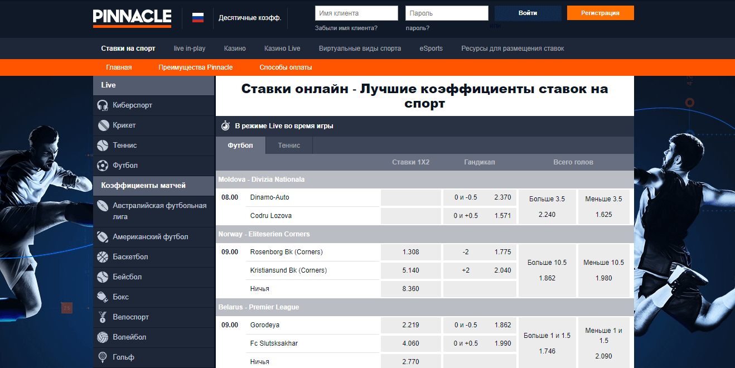
Task: Select Меньше 1 и 1.5 odds 2.090
Action: coord(603,343)
